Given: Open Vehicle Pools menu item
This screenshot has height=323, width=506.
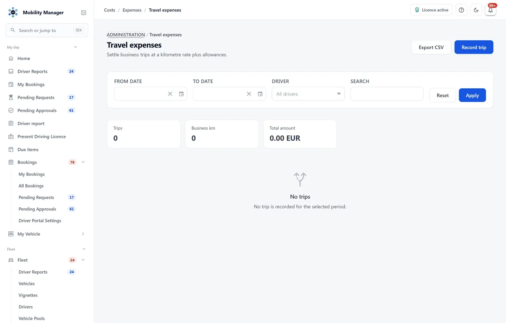Looking at the screenshot, I should (32, 318).
